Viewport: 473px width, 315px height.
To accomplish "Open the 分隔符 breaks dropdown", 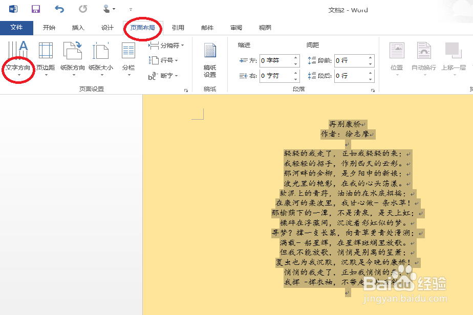I will (x=166, y=46).
